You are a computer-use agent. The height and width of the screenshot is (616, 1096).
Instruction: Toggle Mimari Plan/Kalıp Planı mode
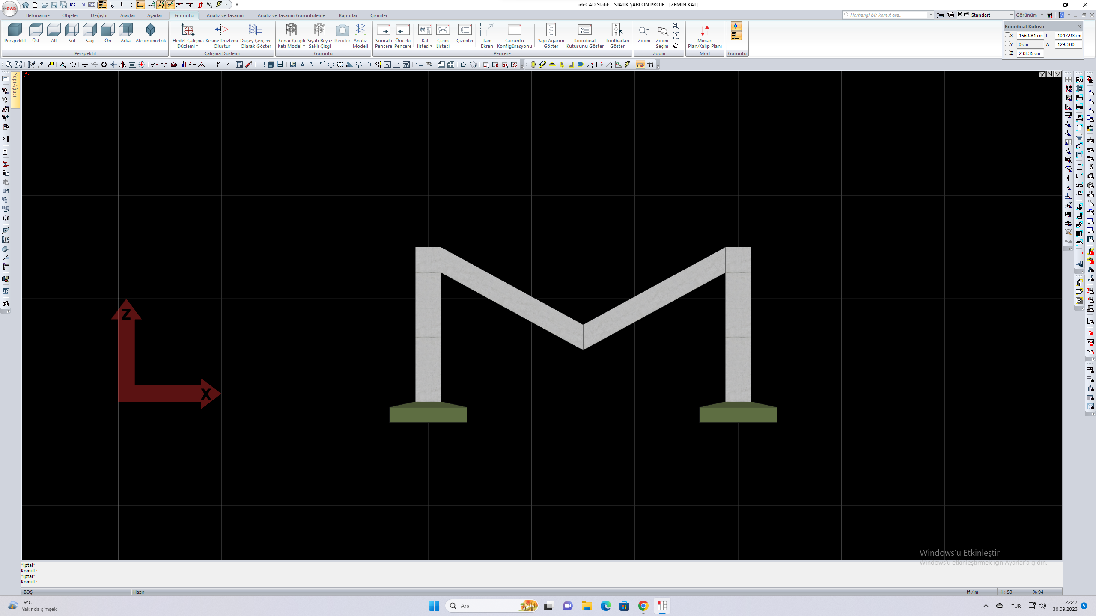tap(705, 36)
